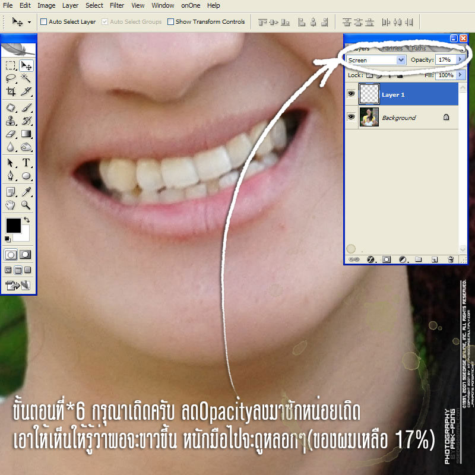Select the Zoom tool
The image size is (475, 475).
tap(26, 205)
